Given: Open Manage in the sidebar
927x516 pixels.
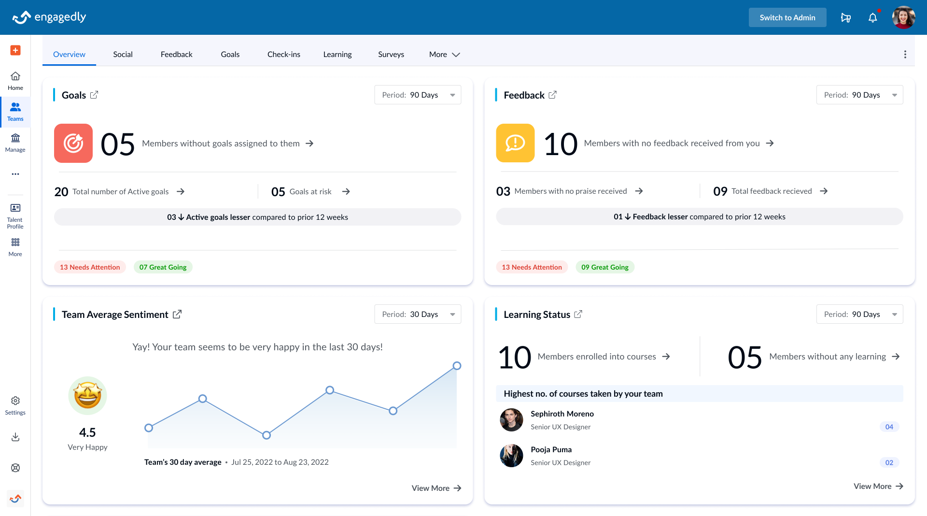Looking at the screenshot, I should pyautogui.click(x=15, y=143).
